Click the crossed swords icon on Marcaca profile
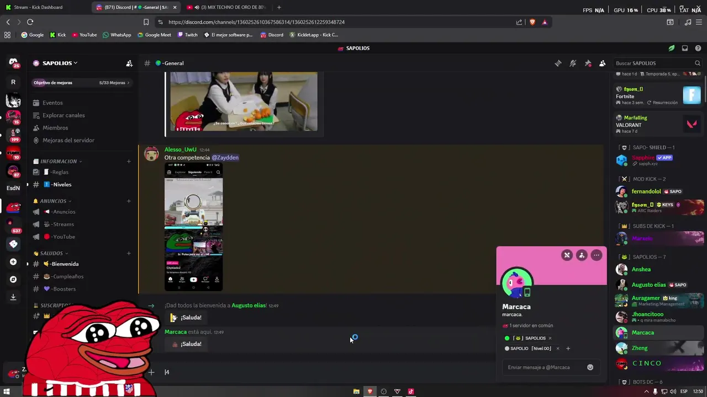Screen dimensions: 707x397 click(x=567, y=255)
